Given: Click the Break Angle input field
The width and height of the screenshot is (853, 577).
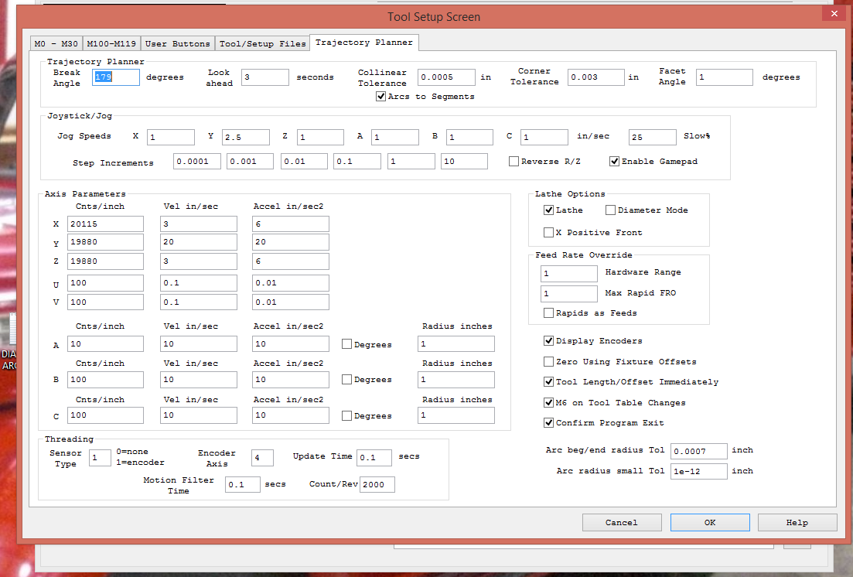Looking at the screenshot, I should pyautogui.click(x=116, y=77).
